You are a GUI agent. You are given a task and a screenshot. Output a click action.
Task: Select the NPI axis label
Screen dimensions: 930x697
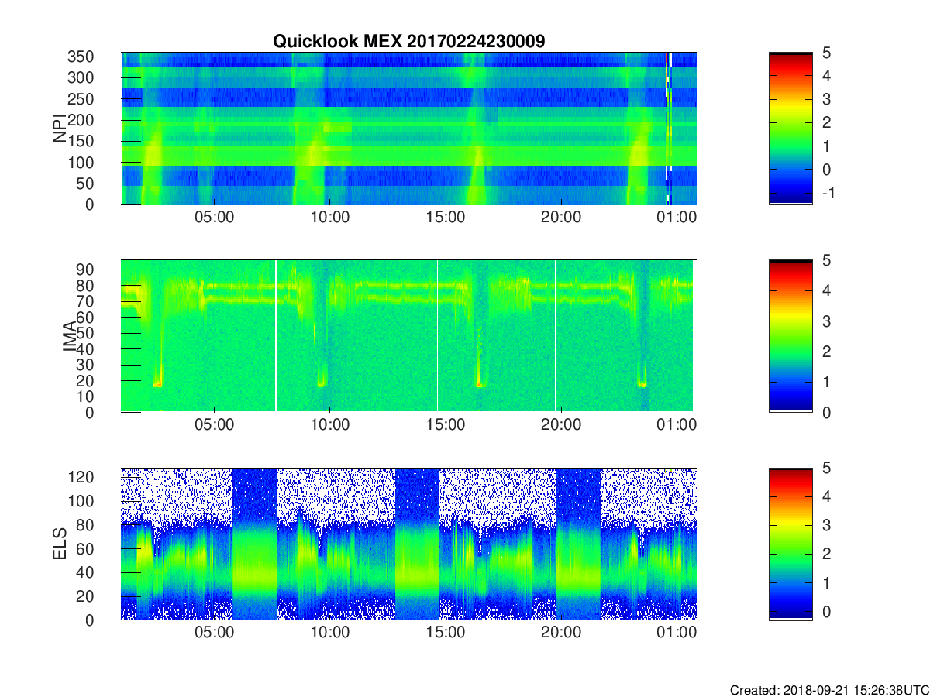pos(60,129)
